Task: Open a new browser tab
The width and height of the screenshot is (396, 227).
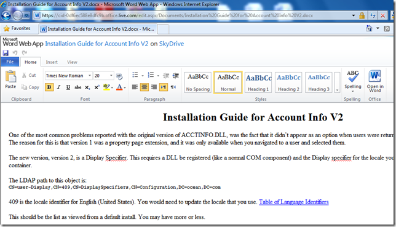Action: click(x=163, y=29)
